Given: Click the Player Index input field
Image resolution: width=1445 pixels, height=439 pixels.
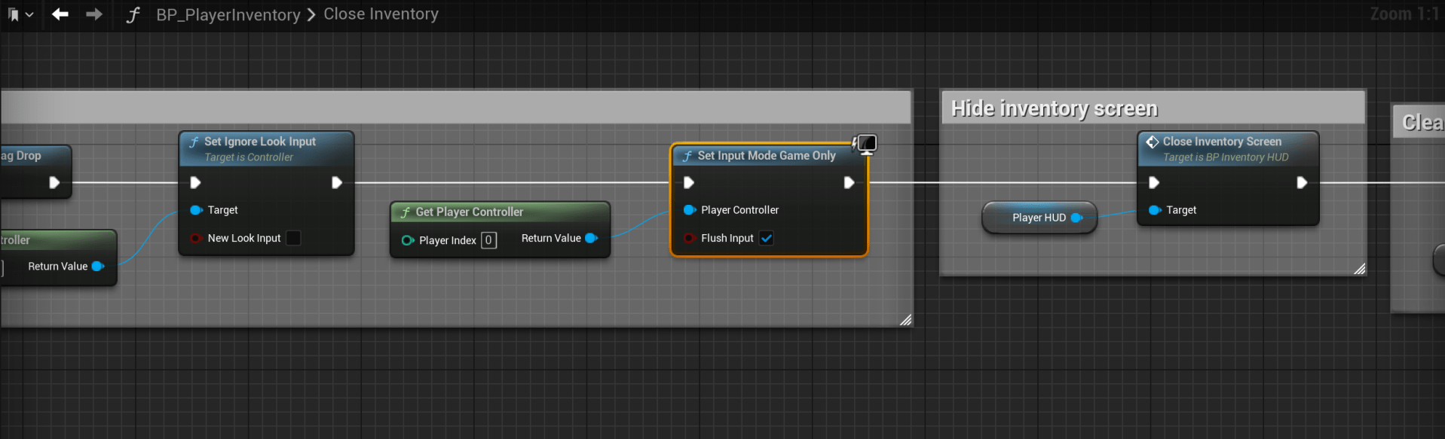Looking at the screenshot, I should click(x=488, y=240).
